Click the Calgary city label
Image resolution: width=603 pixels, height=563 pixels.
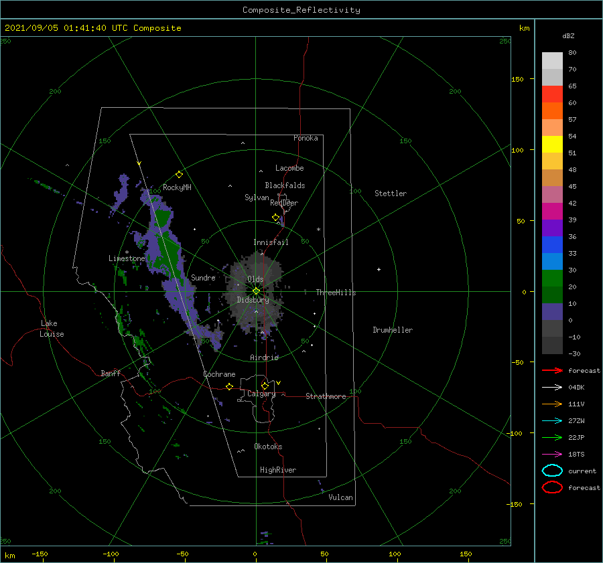261,394
